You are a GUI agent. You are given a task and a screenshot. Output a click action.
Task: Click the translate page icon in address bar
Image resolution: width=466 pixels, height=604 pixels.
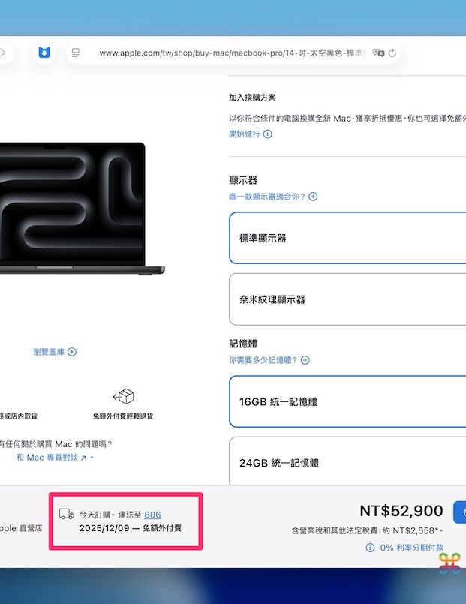click(x=378, y=53)
